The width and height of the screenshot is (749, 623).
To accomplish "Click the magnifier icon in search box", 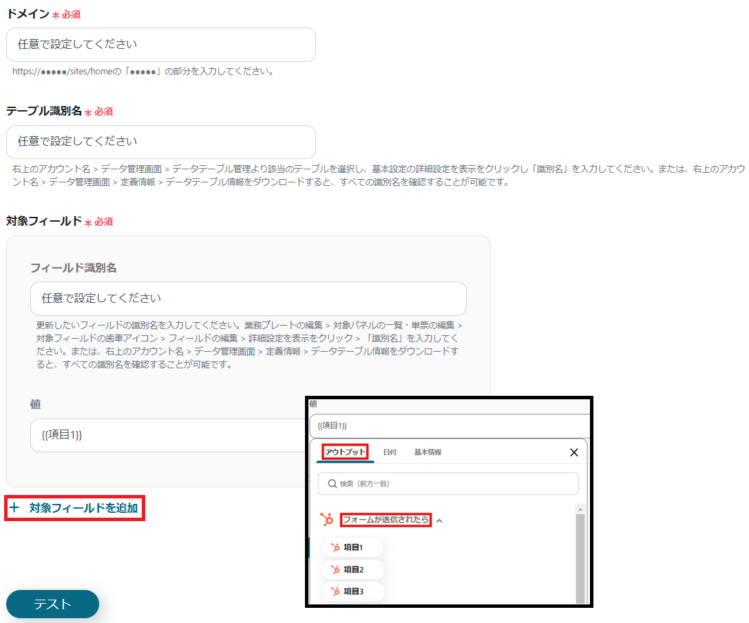I will click(x=333, y=483).
